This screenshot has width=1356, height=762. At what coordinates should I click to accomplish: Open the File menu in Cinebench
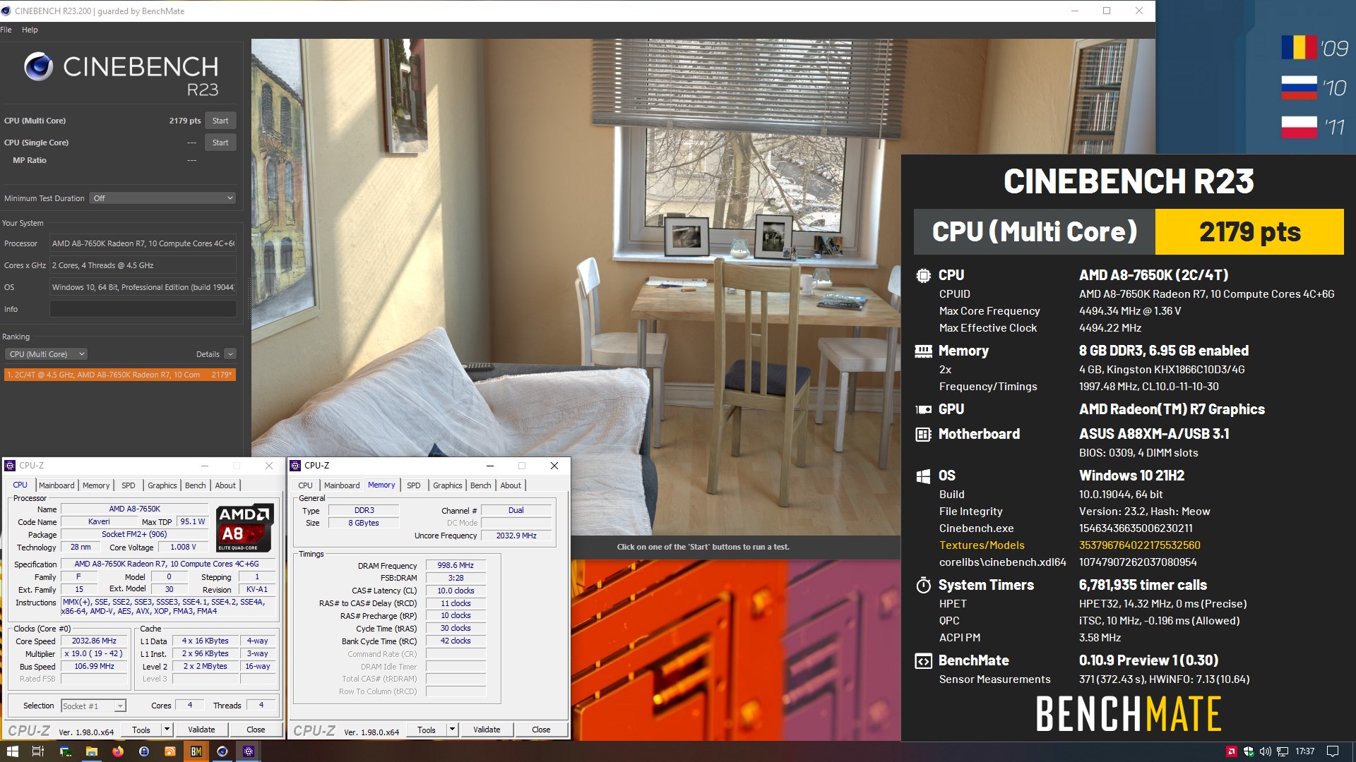click(x=6, y=30)
